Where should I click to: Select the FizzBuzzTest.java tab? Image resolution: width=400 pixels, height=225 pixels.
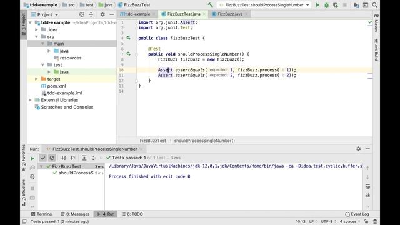[x=183, y=14]
